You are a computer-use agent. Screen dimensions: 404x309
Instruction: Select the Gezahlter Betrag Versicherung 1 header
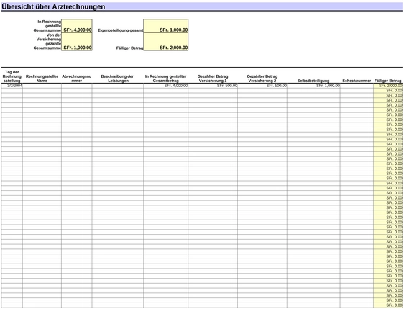[x=213, y=79]
